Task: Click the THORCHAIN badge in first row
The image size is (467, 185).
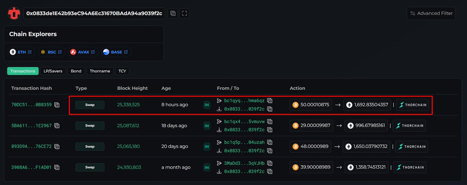Action: click(412, 105)
